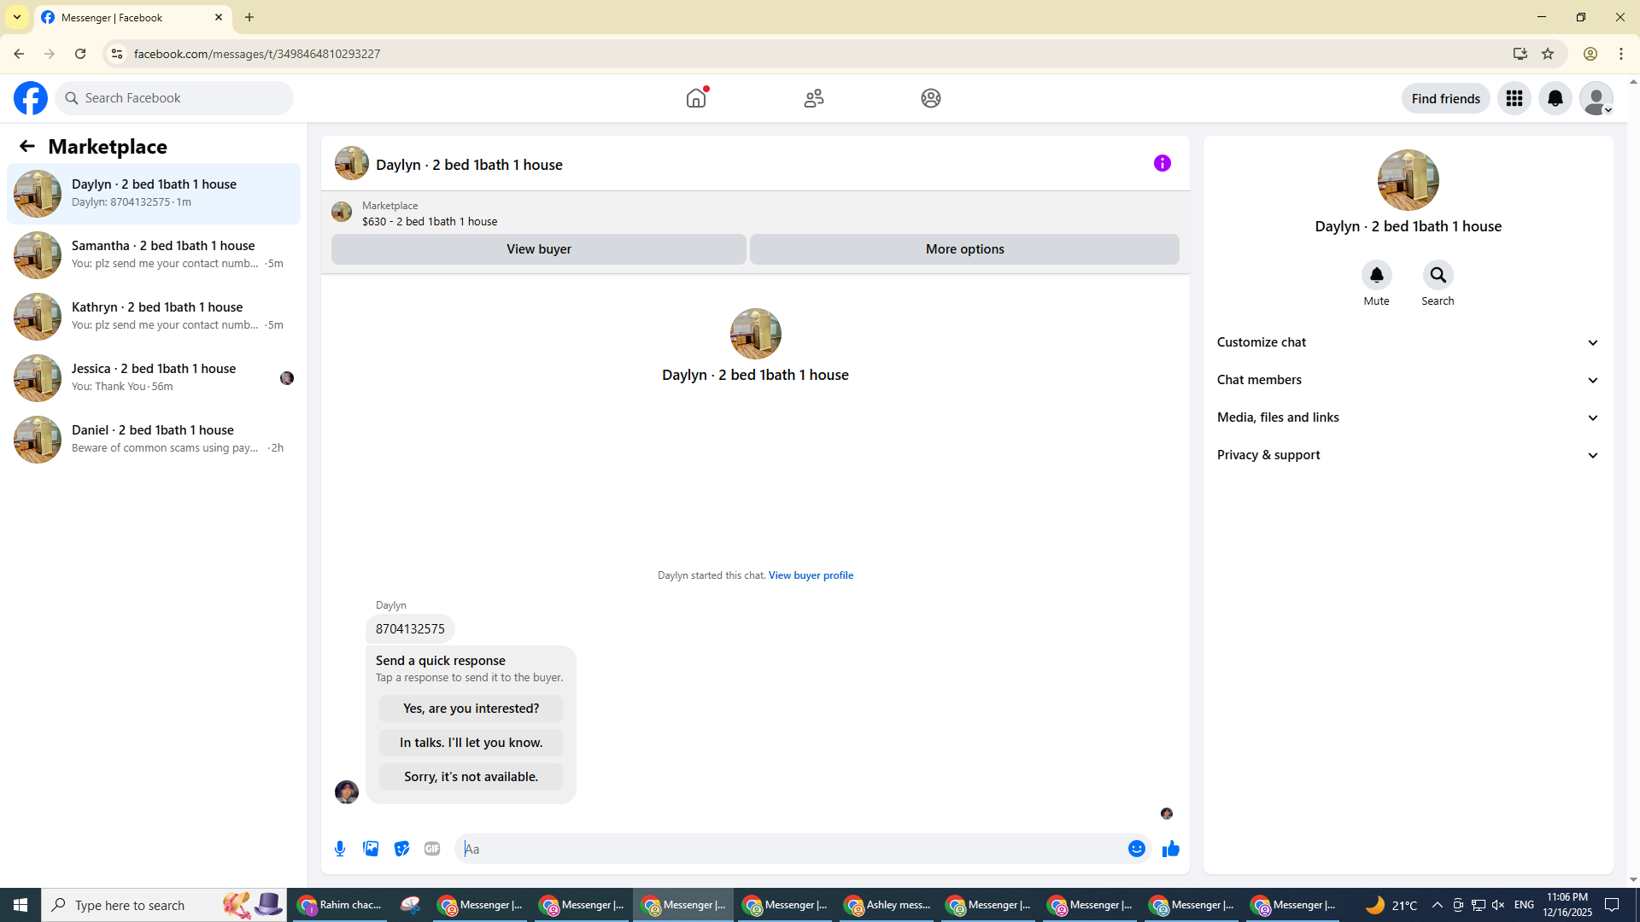Click the message text field
Image resolution: width=1640 pixels, height=922 pixels.
click(x=790, y=849)
